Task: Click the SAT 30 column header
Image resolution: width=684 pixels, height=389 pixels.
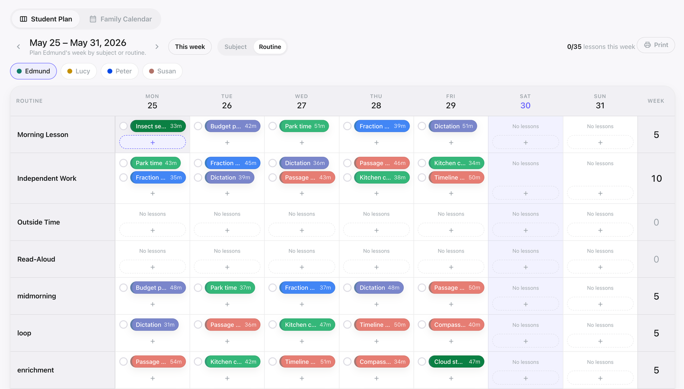Action: pyautogui.click(x=525, y=101)
